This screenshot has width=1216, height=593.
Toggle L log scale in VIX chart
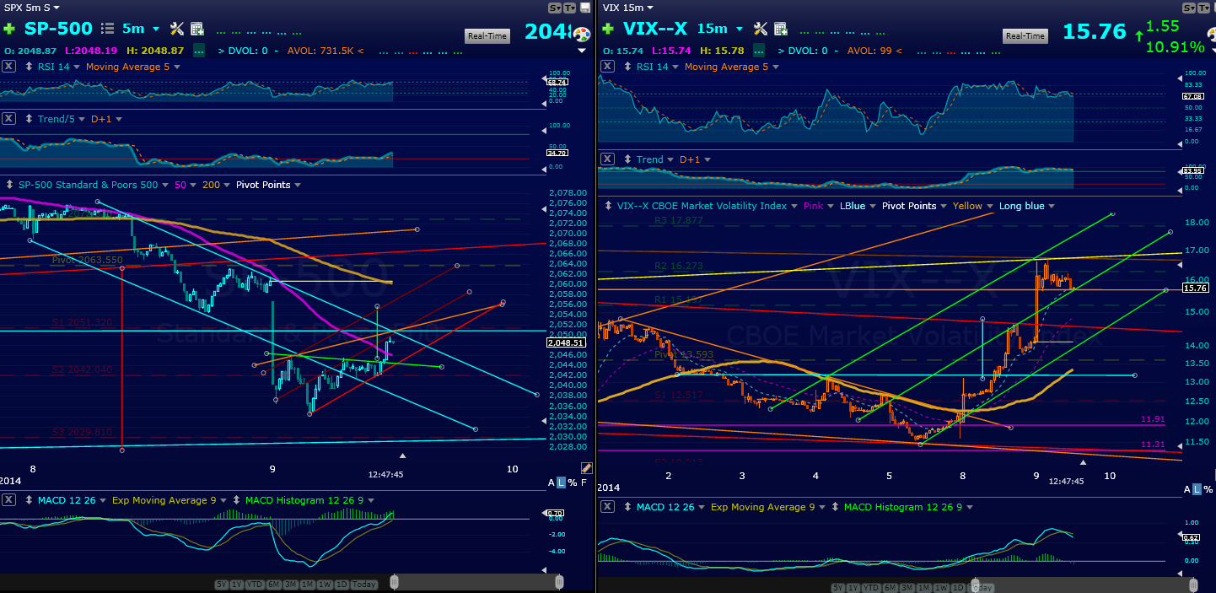point(1198,488)
